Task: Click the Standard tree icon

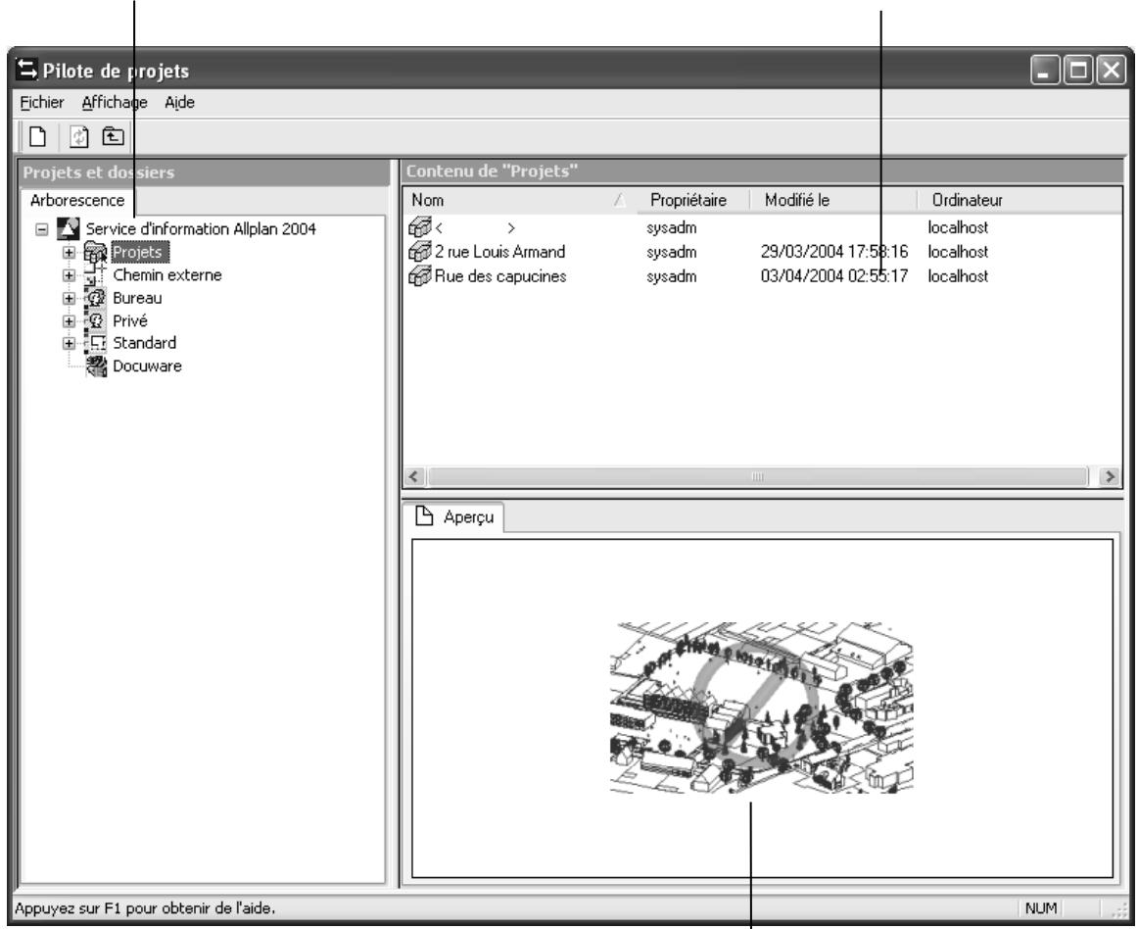Action: (95, 344)
